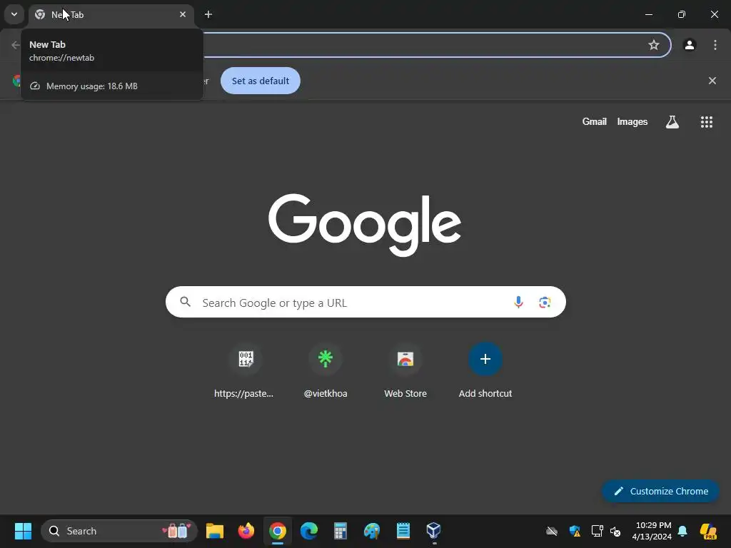The width and height of the screenshot is (731, 548).
Task: Open Notepad from the taskbar
Action: point(403,531)
